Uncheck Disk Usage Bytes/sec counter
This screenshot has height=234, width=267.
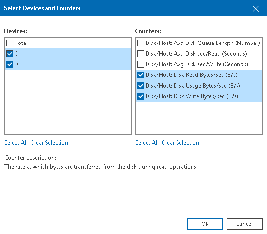click(x=141, y=86)
